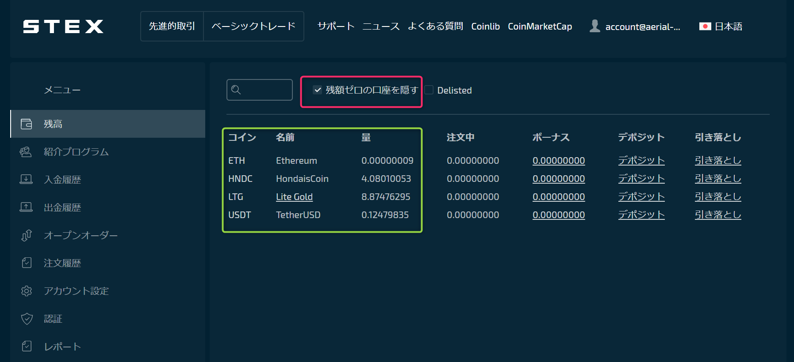Click the HNDC amount 4.08010053

[x=386, y=179]
